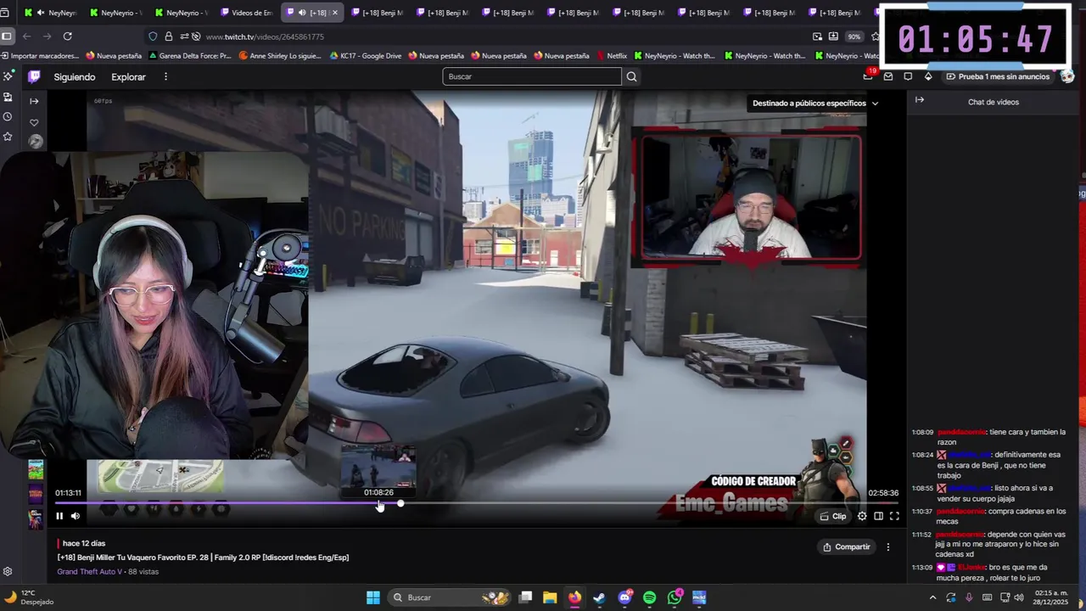Mute audio on the active browser tab

302,13
